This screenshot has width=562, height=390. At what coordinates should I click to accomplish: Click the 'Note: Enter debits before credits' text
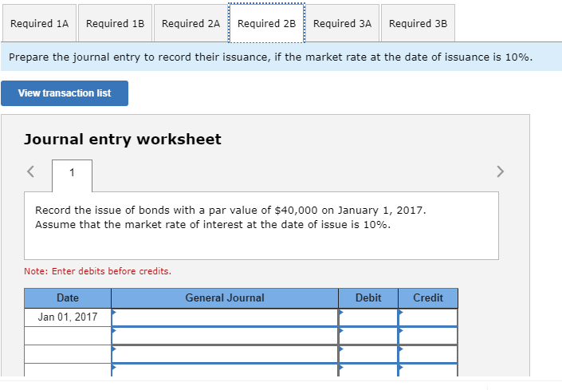(97, 271)
